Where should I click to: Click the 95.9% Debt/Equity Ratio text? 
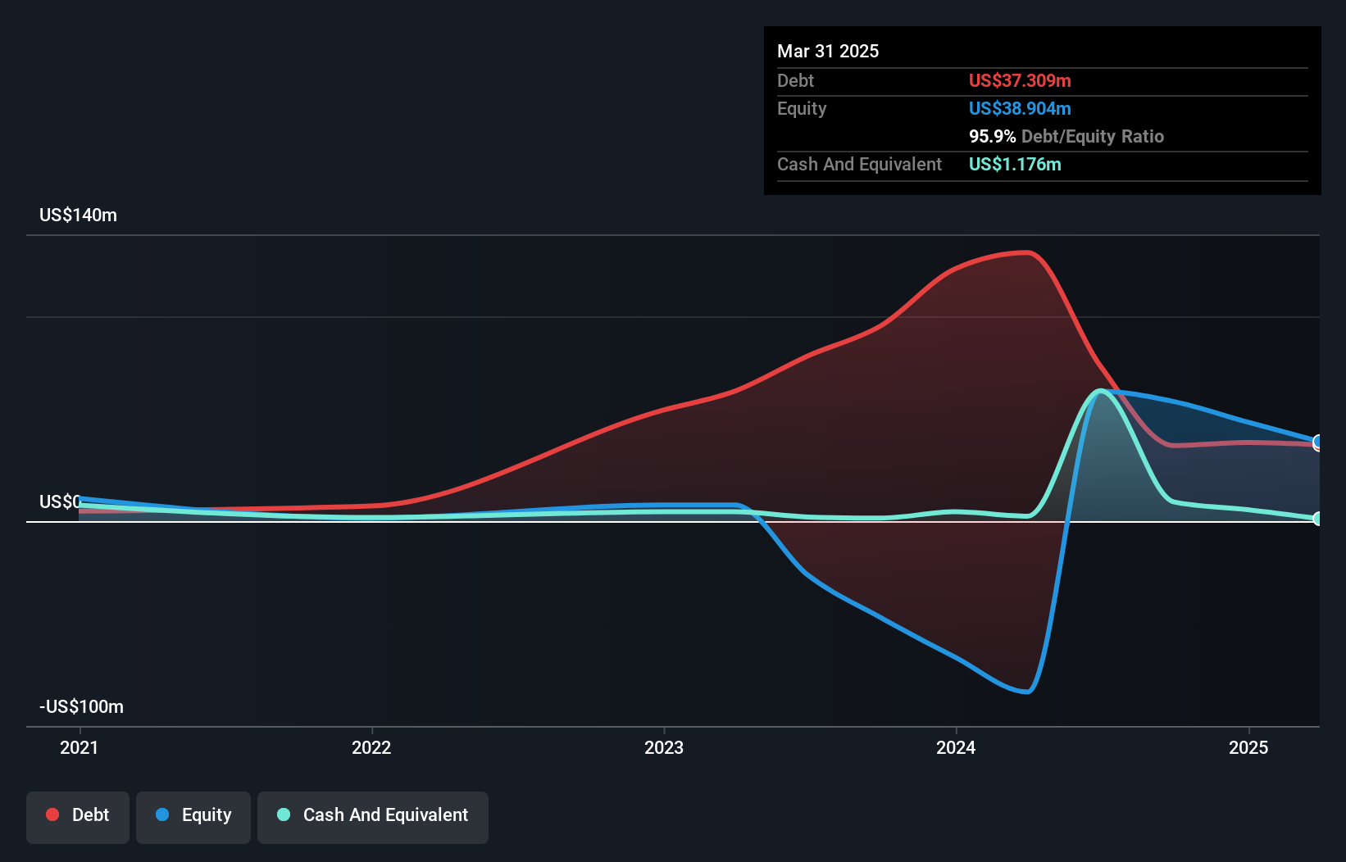(1066, 136)
